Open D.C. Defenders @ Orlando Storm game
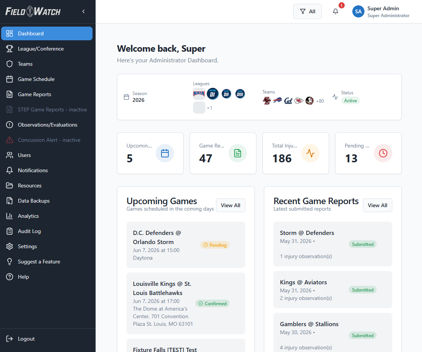 186,245
